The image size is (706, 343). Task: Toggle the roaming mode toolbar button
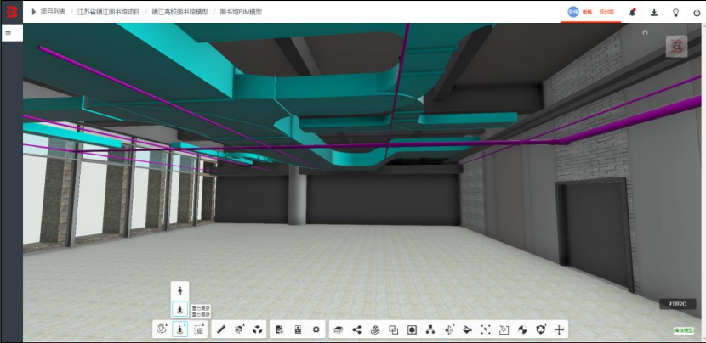click(180, 329)
